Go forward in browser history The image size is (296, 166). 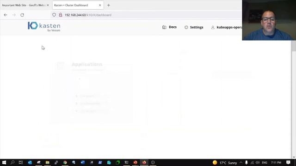point(14,15)
